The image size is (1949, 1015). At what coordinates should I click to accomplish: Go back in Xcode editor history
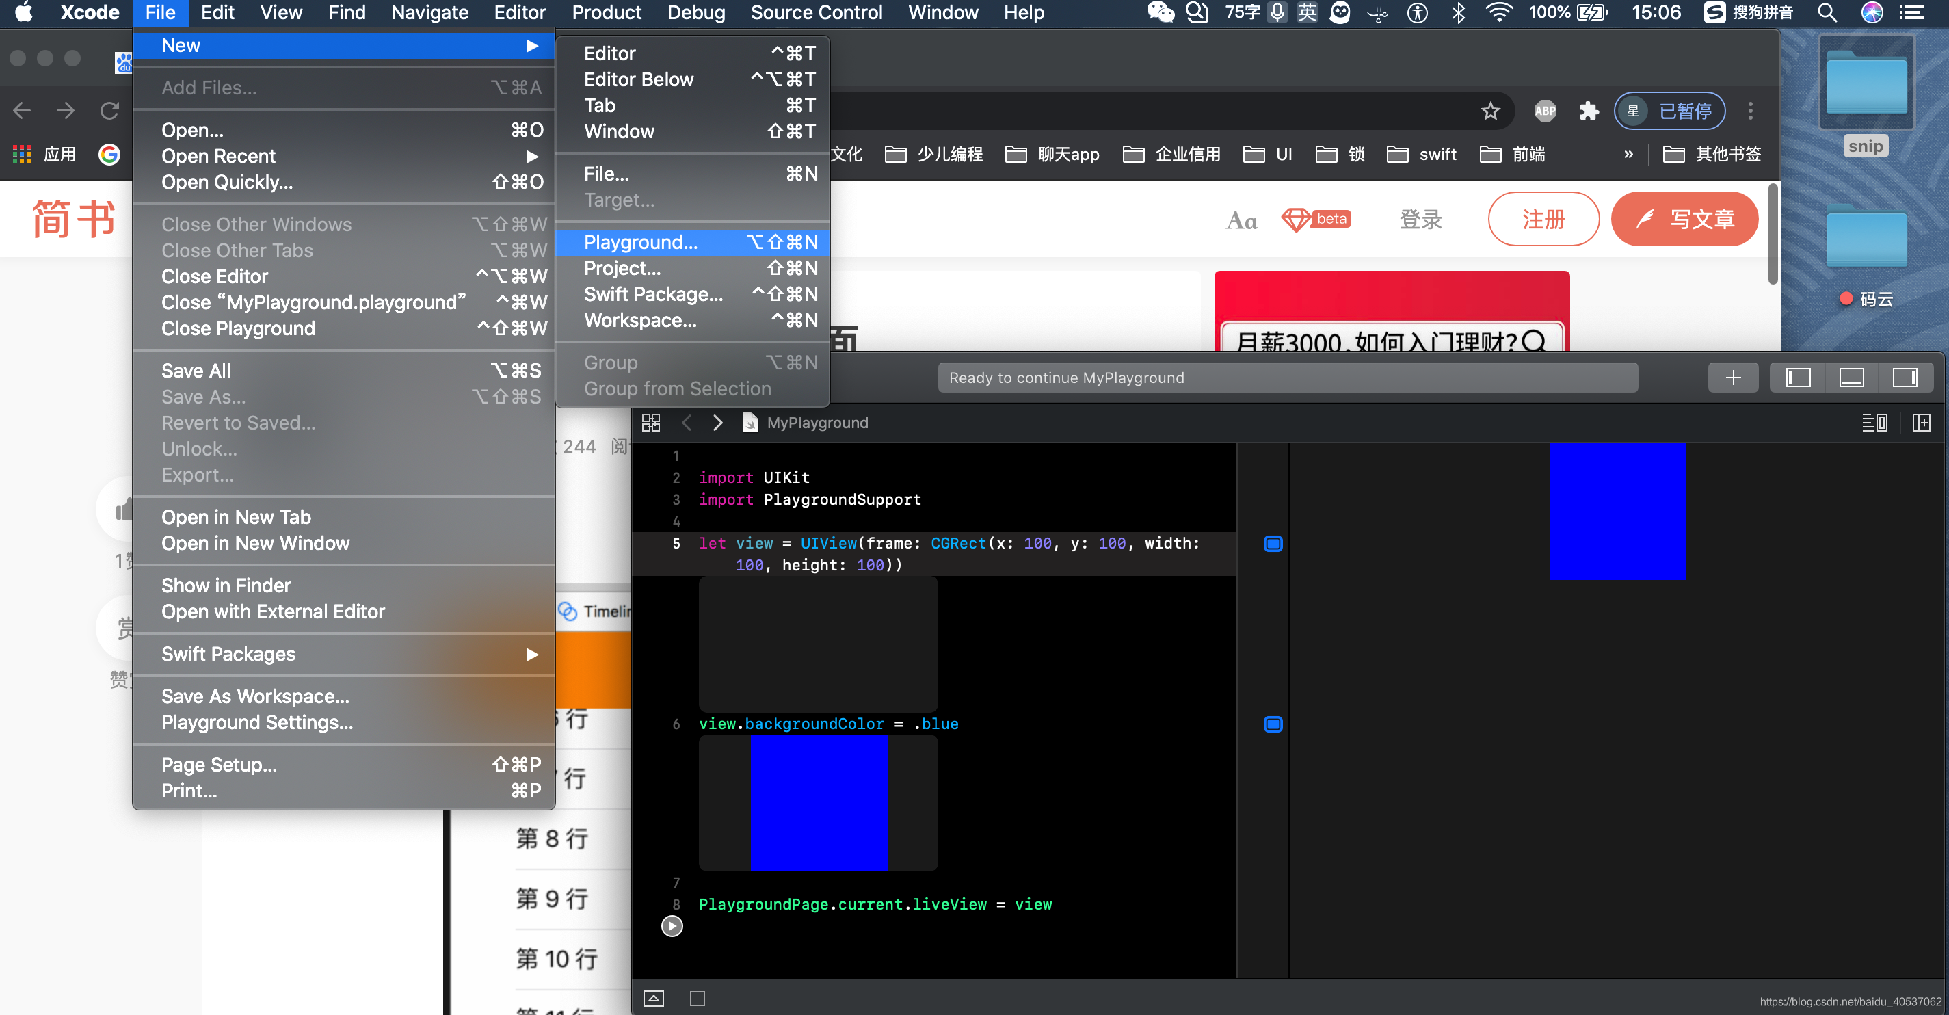pos(687,423)
